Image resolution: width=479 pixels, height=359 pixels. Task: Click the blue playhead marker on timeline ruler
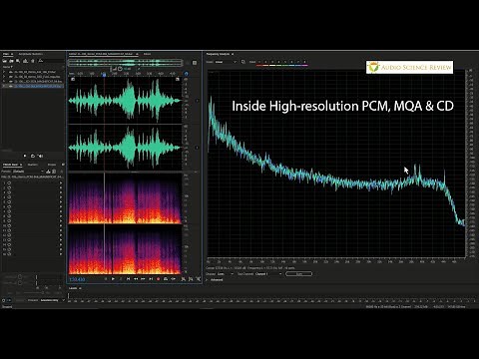[104, 74]
